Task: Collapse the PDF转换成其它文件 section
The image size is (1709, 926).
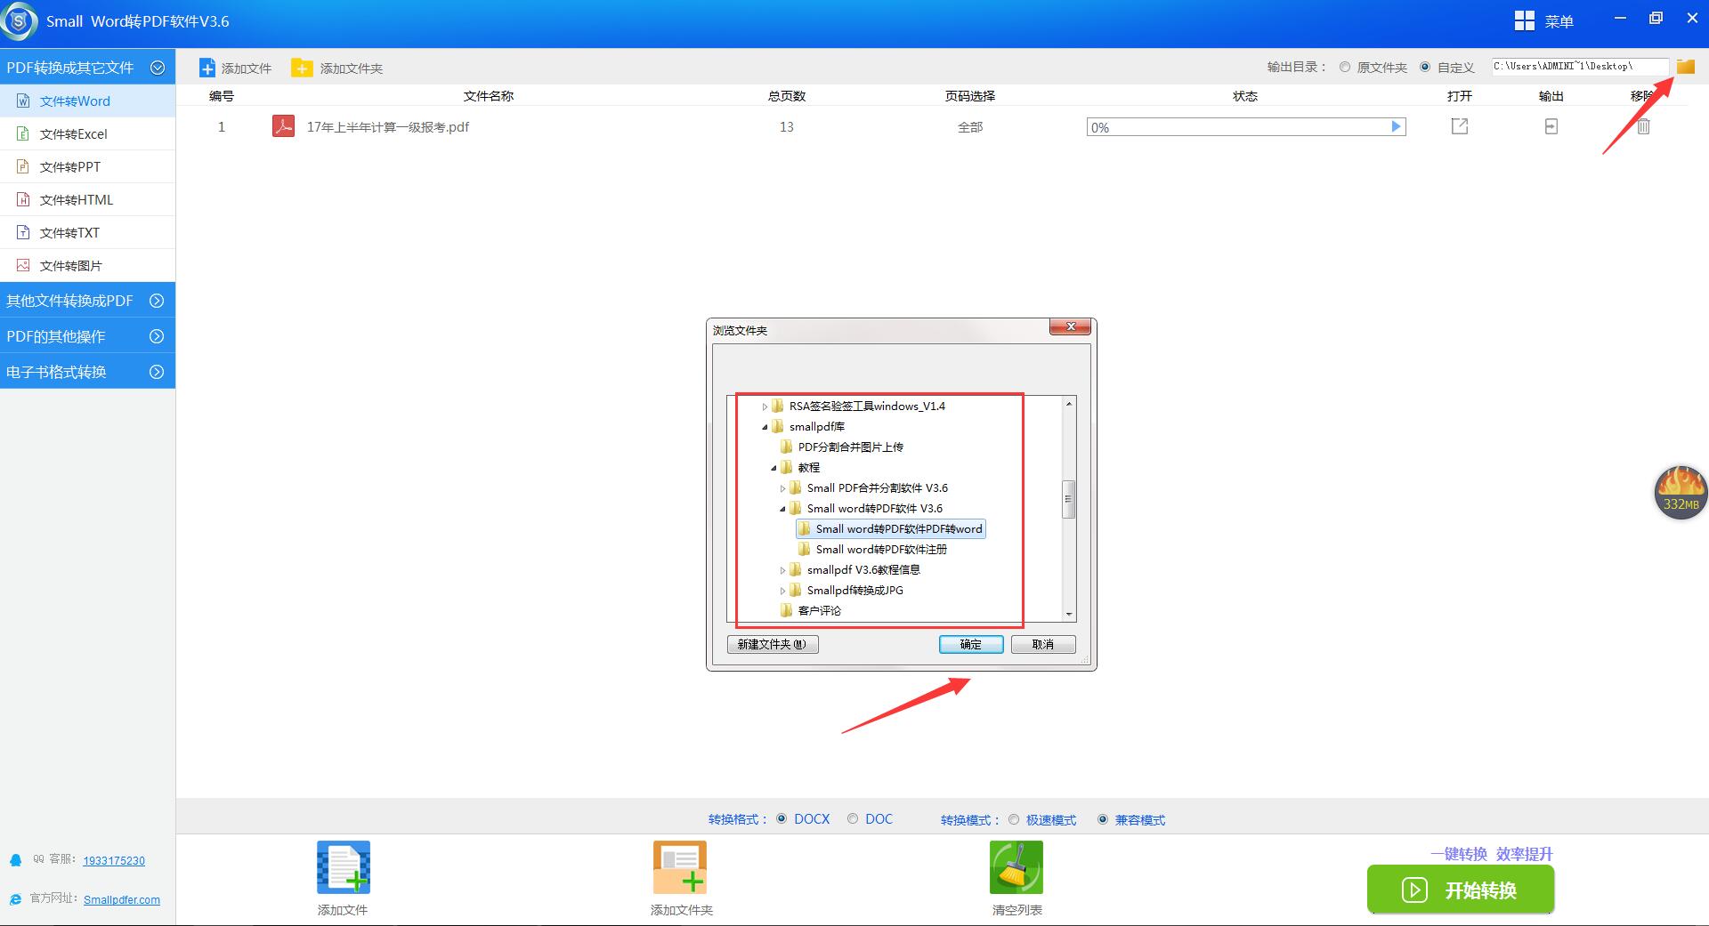Action: pyautogui.click(x=158, y=68)
